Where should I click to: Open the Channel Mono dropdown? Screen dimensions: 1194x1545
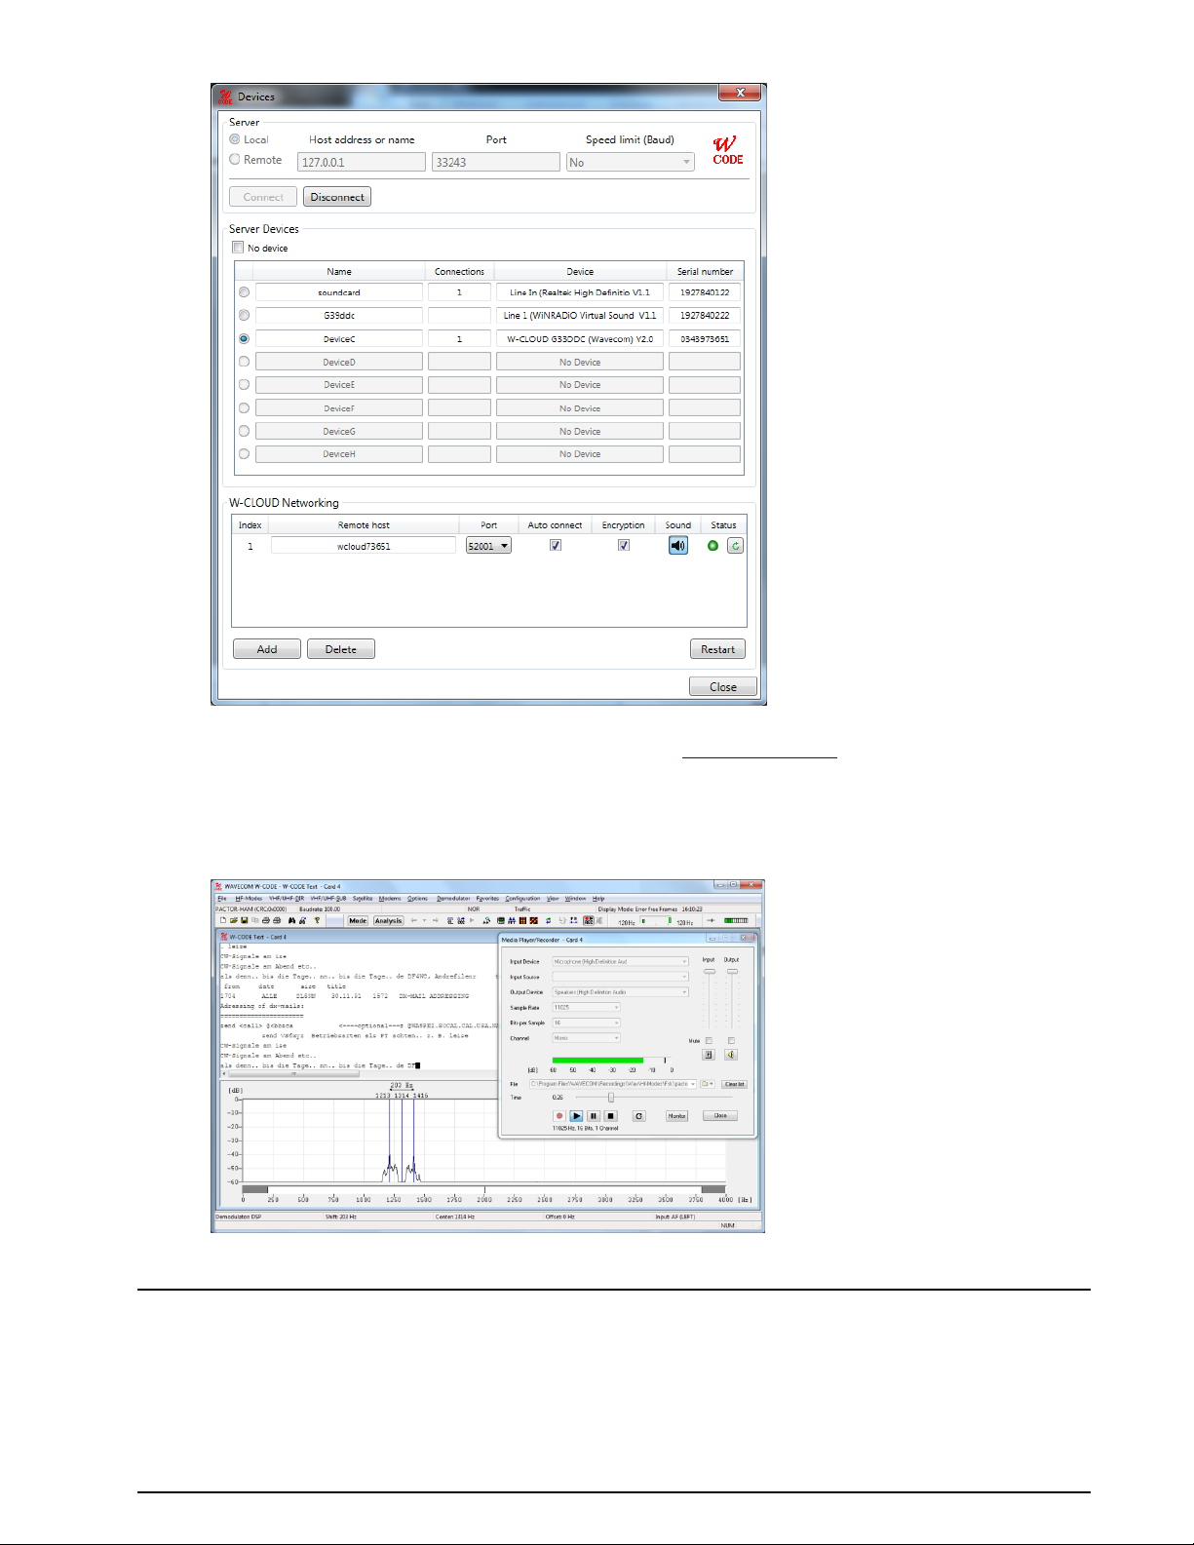(x=587, y=1038)
